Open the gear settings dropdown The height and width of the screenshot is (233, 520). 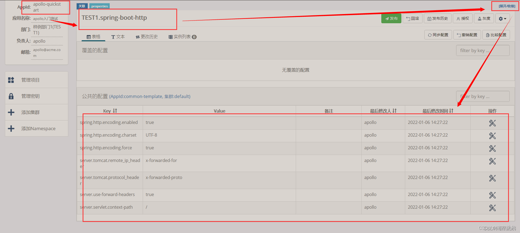point(502,19)
